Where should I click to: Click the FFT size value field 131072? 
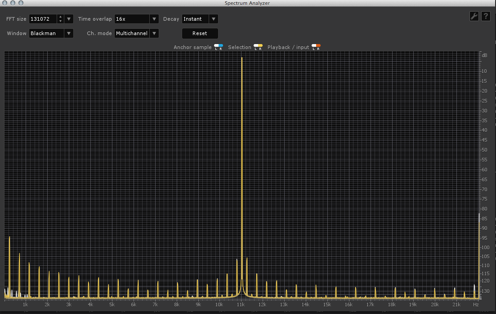[x=43, y=19]
